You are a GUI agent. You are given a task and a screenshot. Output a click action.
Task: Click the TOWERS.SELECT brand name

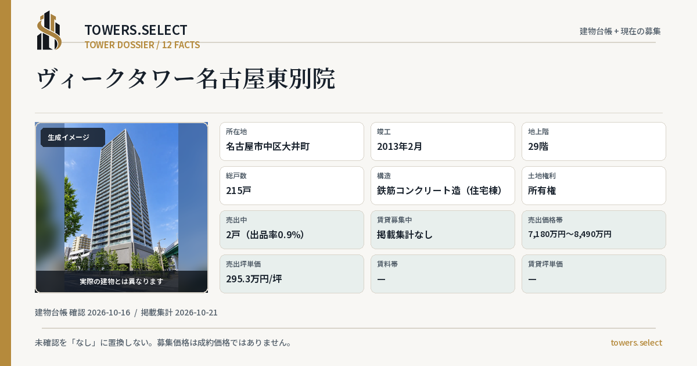136,30
